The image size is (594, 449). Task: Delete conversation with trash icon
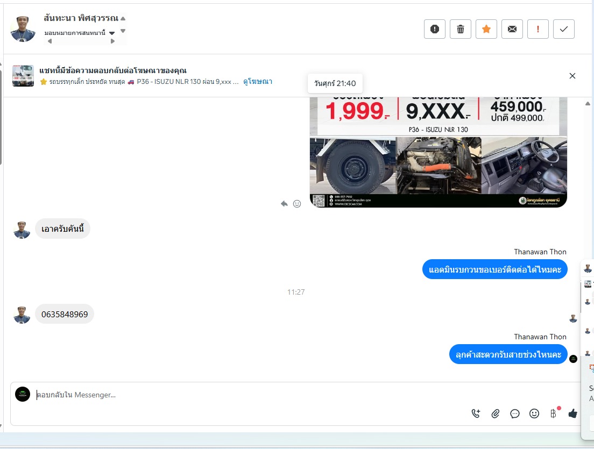tap(460, 29)
